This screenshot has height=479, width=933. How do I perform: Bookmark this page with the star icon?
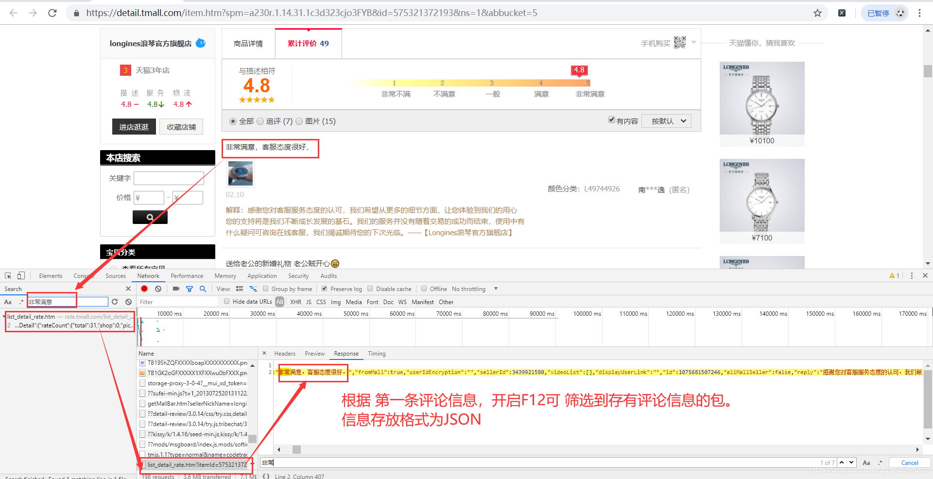coord(817,13)
